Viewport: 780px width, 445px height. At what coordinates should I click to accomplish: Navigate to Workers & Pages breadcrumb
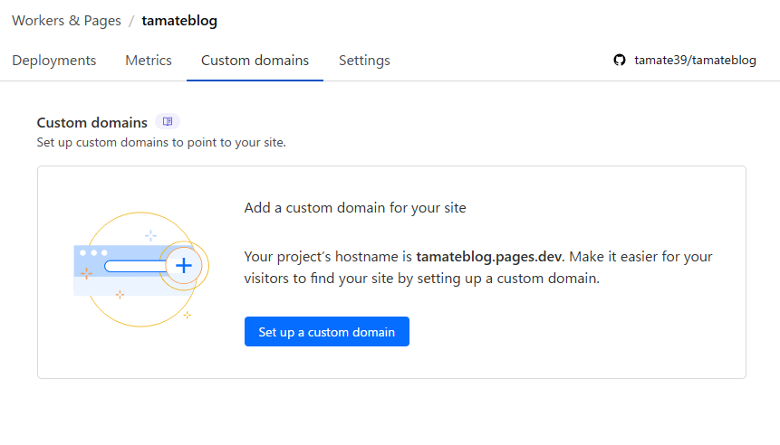click(66, 21)
